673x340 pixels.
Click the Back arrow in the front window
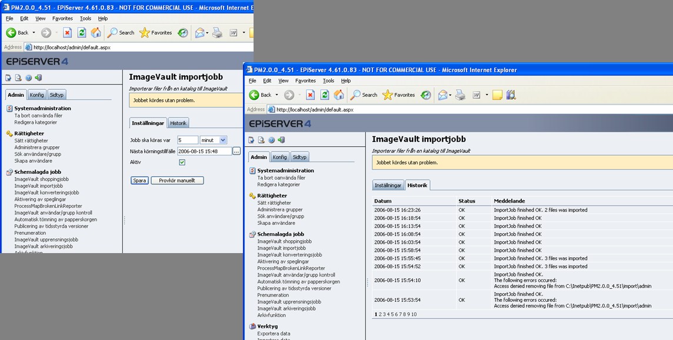[x=254, y=95]
